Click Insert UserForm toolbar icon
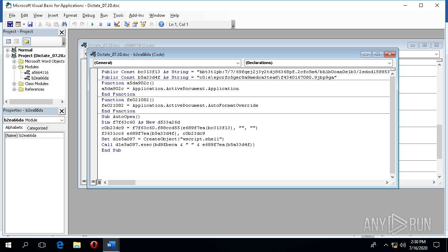 [18, 24]
